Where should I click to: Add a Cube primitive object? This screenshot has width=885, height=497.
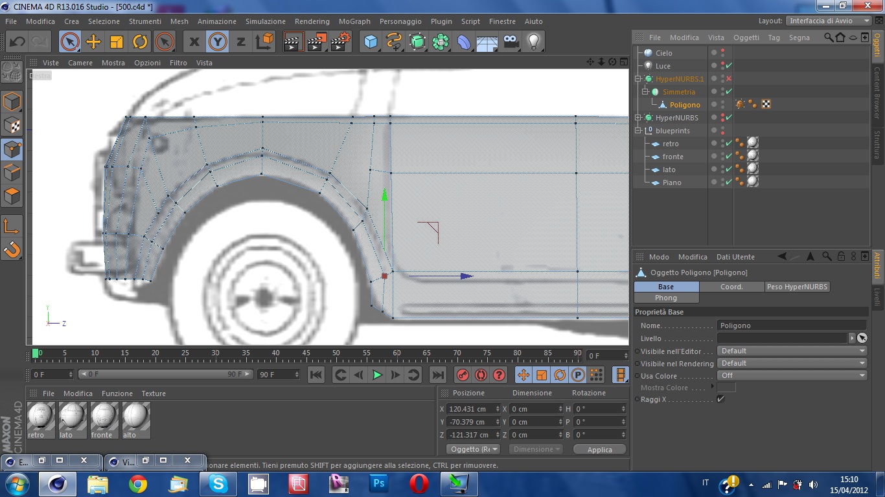[371, 42]
